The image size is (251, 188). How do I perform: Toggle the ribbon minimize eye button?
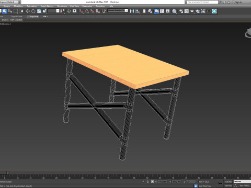44,17
